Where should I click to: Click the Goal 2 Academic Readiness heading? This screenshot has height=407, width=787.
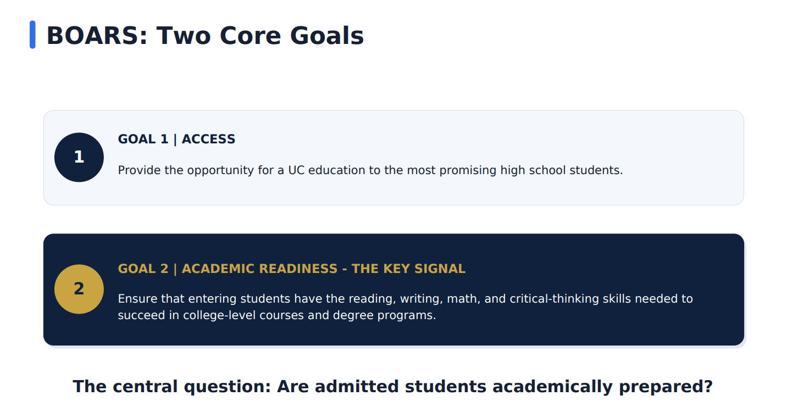point(292,269)
